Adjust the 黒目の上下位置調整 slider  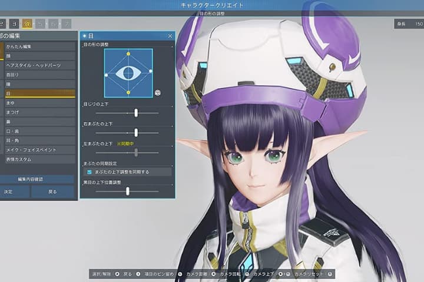tap(127, 192)
